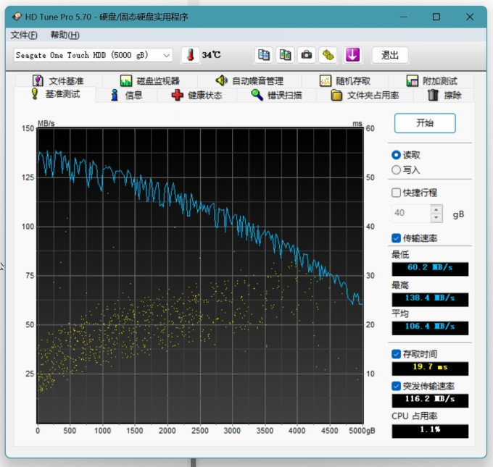Viewport: 493px width, 467px height.
Task: Enable the 快捷行程 short stroke checkbox
Action: [396, 193]
